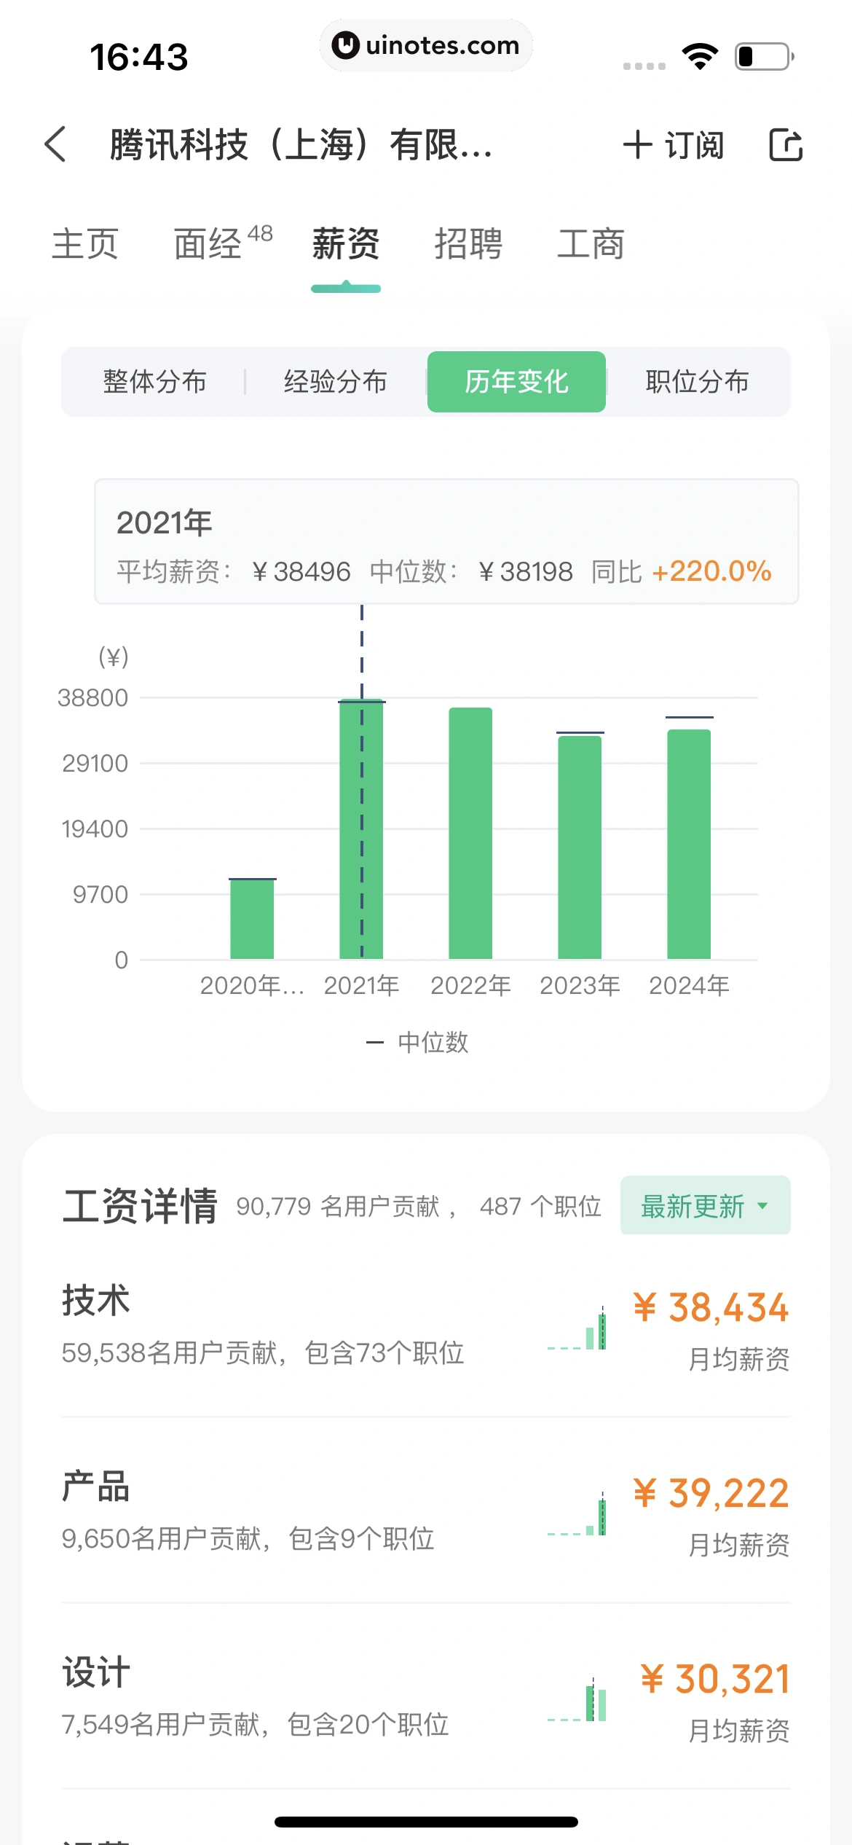Open the uinotes.com badge

(x=426, y=45)
